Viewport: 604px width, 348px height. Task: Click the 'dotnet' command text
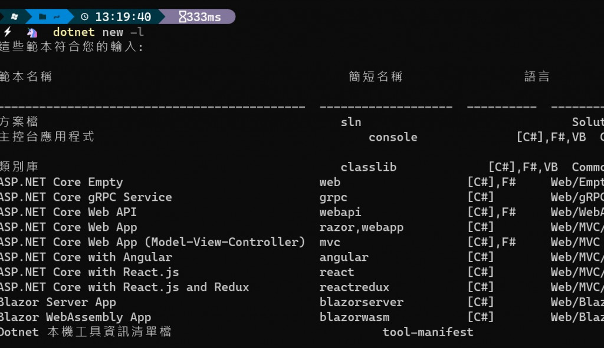click(x=74, y=32)
